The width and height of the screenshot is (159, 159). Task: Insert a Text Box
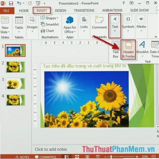pos(115,49)
